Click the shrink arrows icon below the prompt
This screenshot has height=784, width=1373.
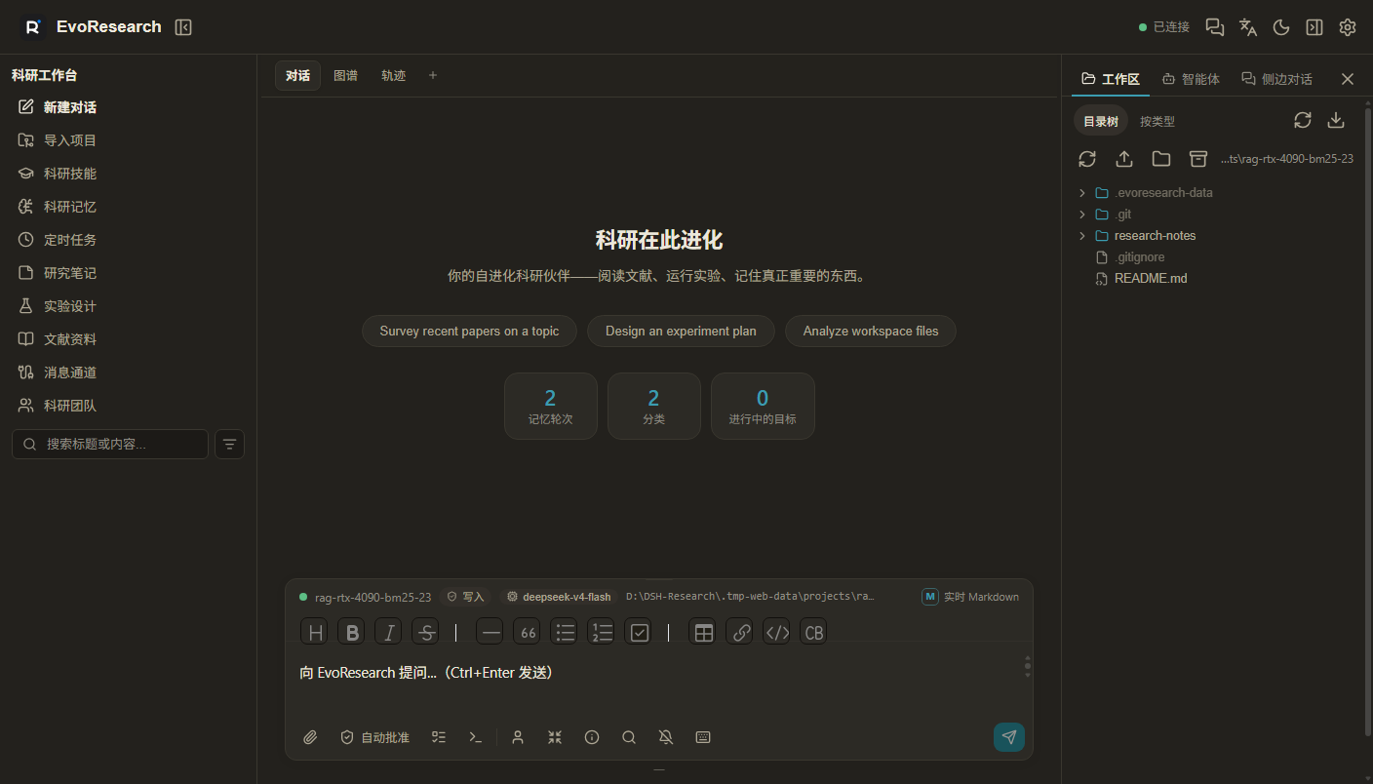tap(555, 737)
